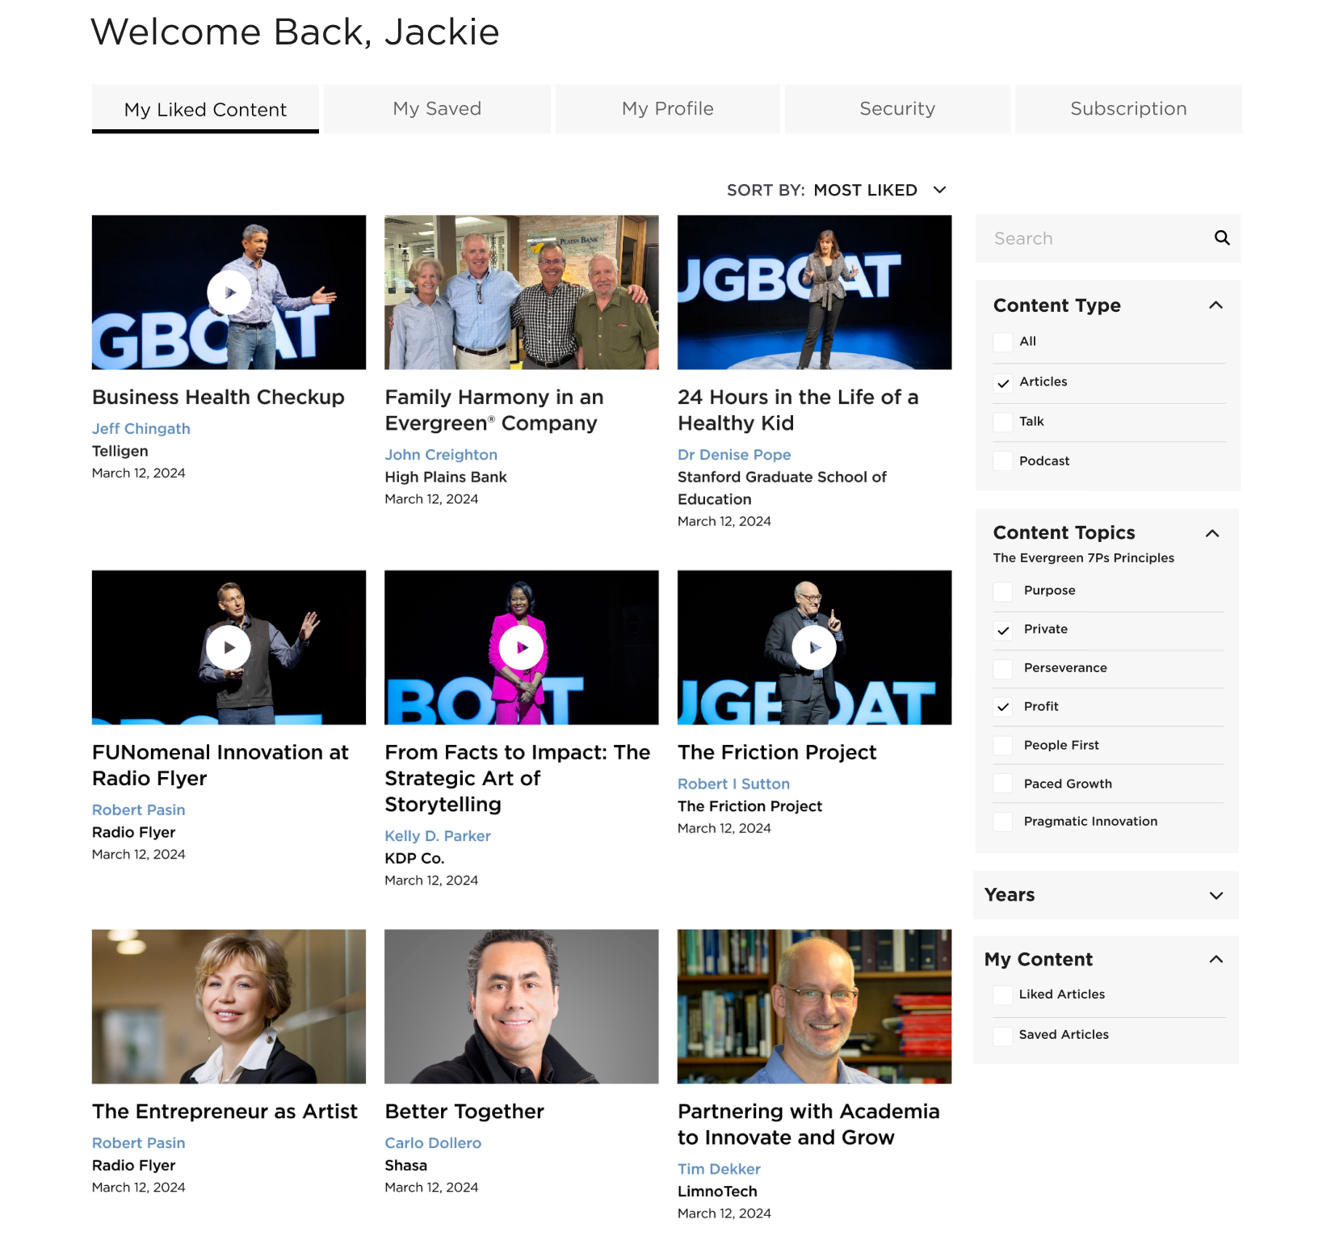Check the Liked Articles checkbox
The height and width of the screenshot is (1253, 1331).
[1003, 994]
